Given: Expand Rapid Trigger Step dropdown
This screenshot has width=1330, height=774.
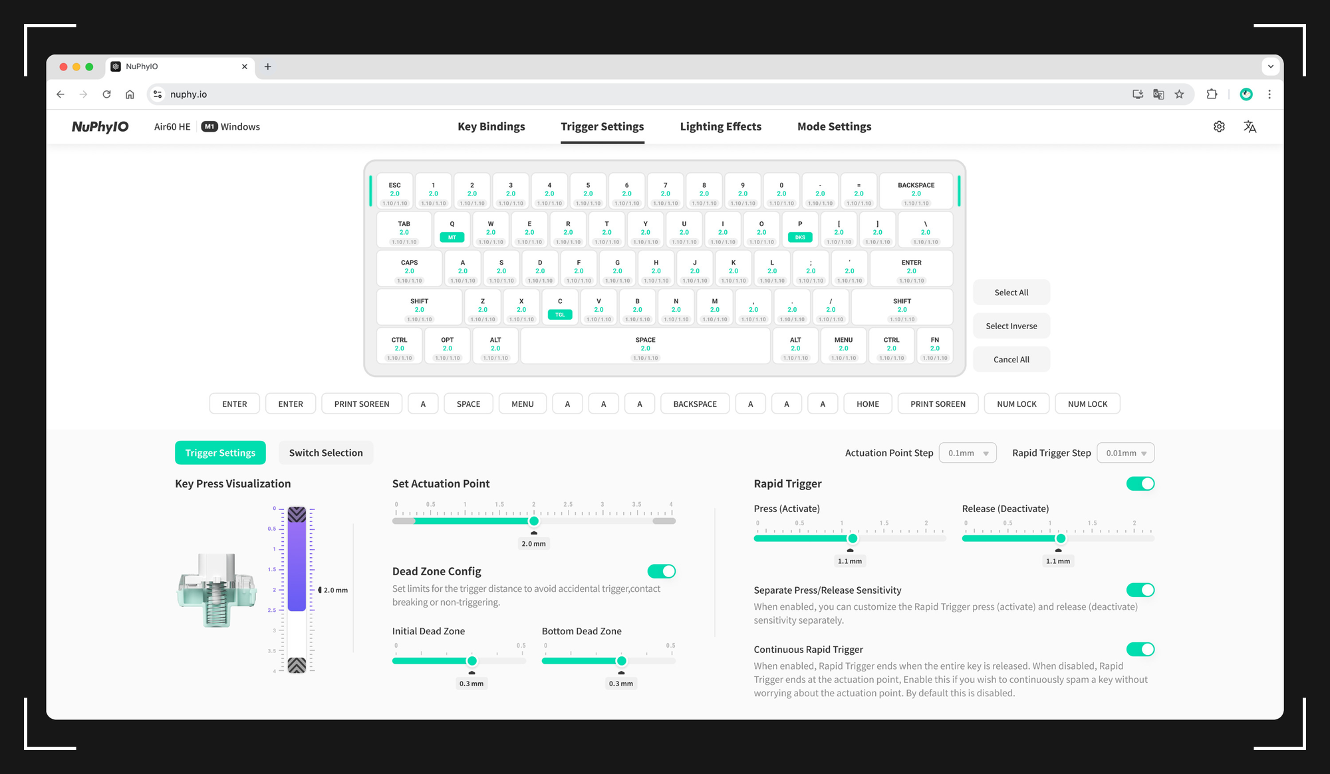Looking at the screenshot, I should 1125,453.
